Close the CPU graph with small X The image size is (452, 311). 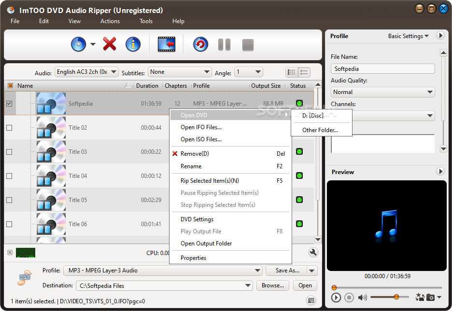10,253
